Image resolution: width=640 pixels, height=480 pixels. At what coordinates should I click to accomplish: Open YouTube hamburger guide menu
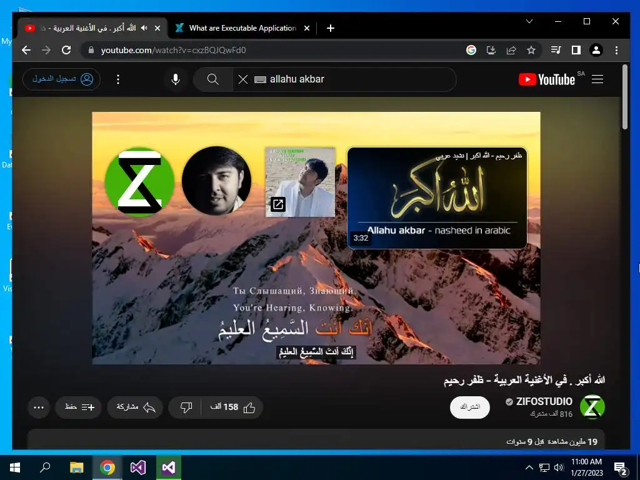[x=597, y=79]
